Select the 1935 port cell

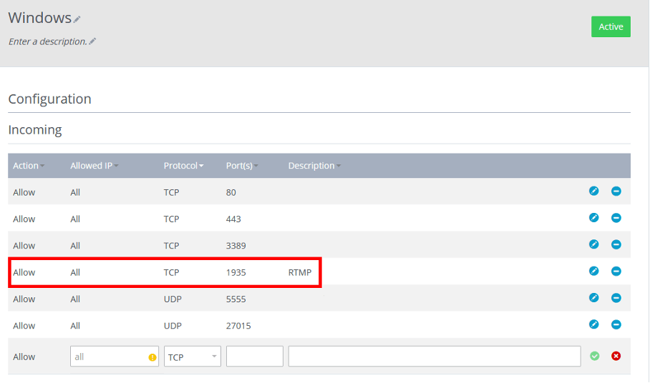[x=236, y=272]
